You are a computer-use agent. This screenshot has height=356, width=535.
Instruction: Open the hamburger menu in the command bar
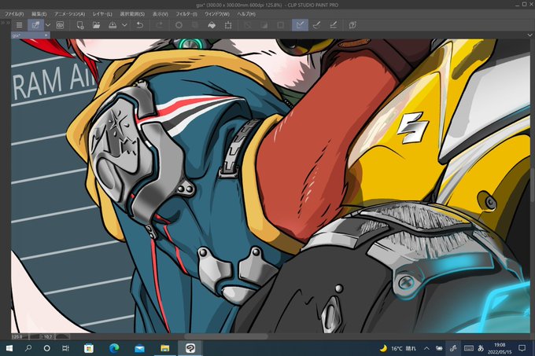pyautogui.click(x=19, y=25)
